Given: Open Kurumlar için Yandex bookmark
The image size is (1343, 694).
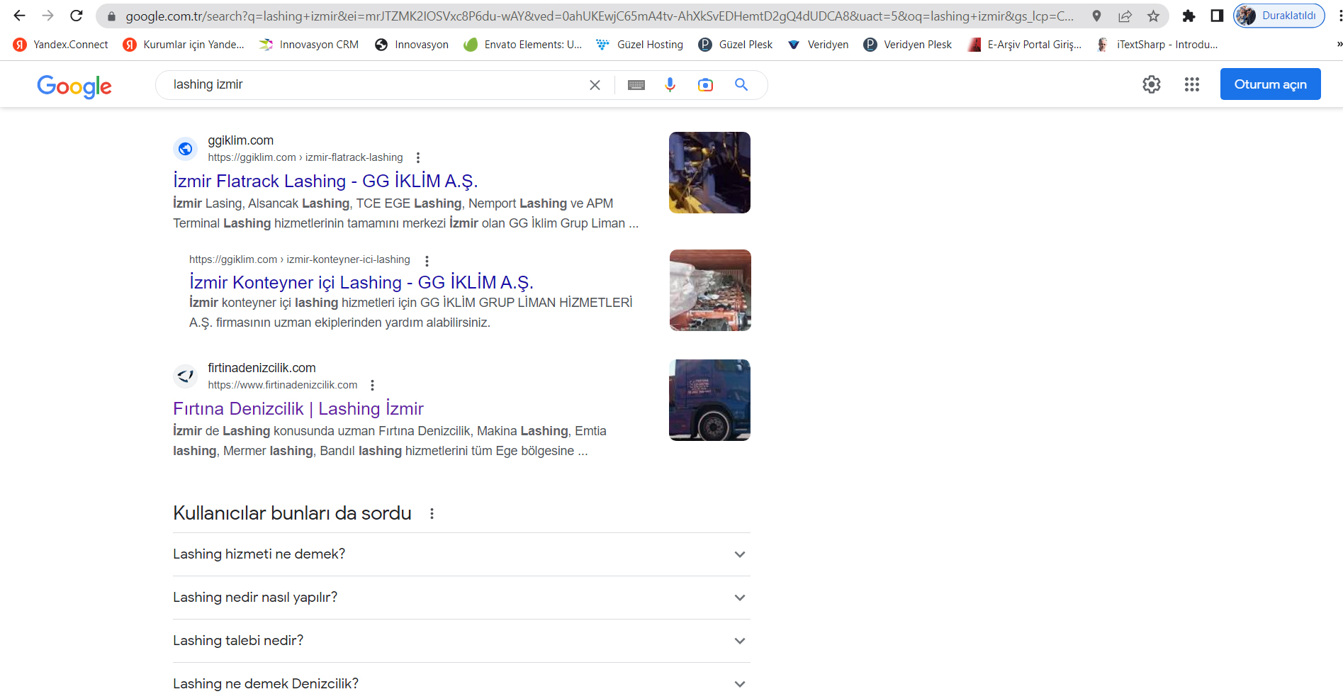Looking at the screenshot, I should point(184,45).
